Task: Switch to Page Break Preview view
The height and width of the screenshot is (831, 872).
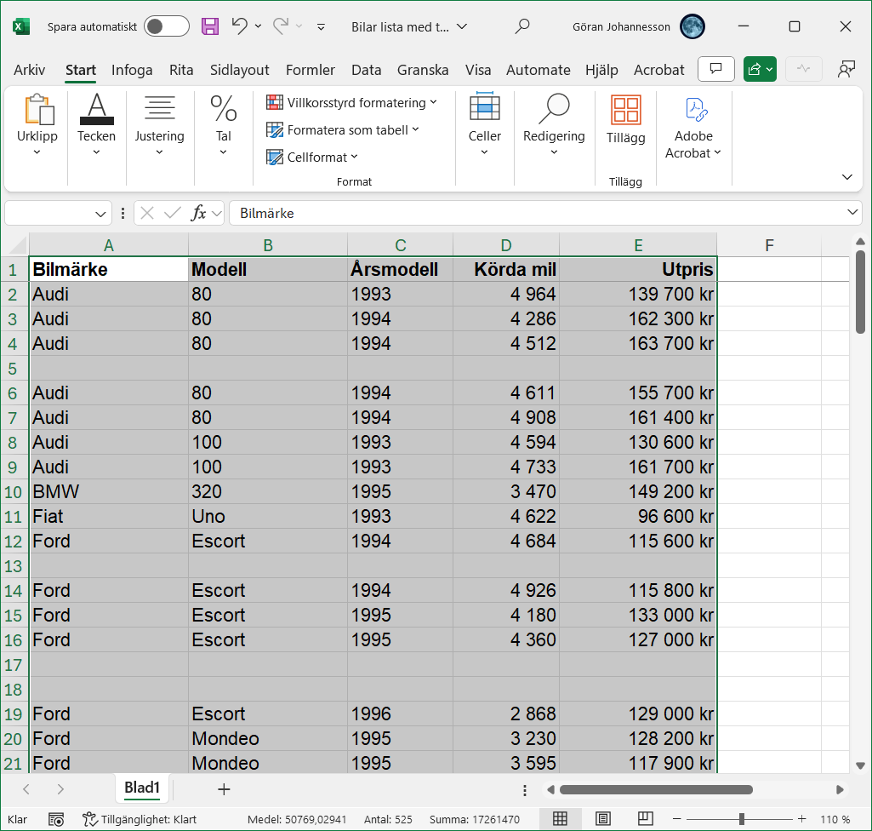Action: coord(646,819)
